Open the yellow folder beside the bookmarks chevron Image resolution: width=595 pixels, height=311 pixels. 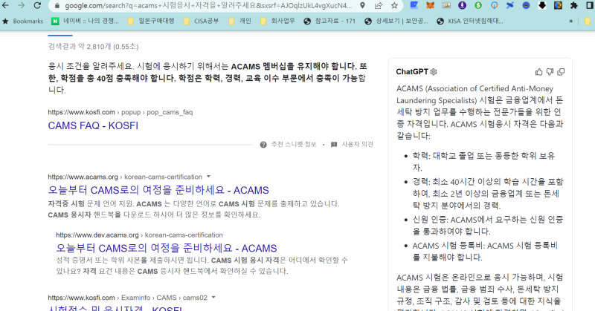click(x=587, y=22)
